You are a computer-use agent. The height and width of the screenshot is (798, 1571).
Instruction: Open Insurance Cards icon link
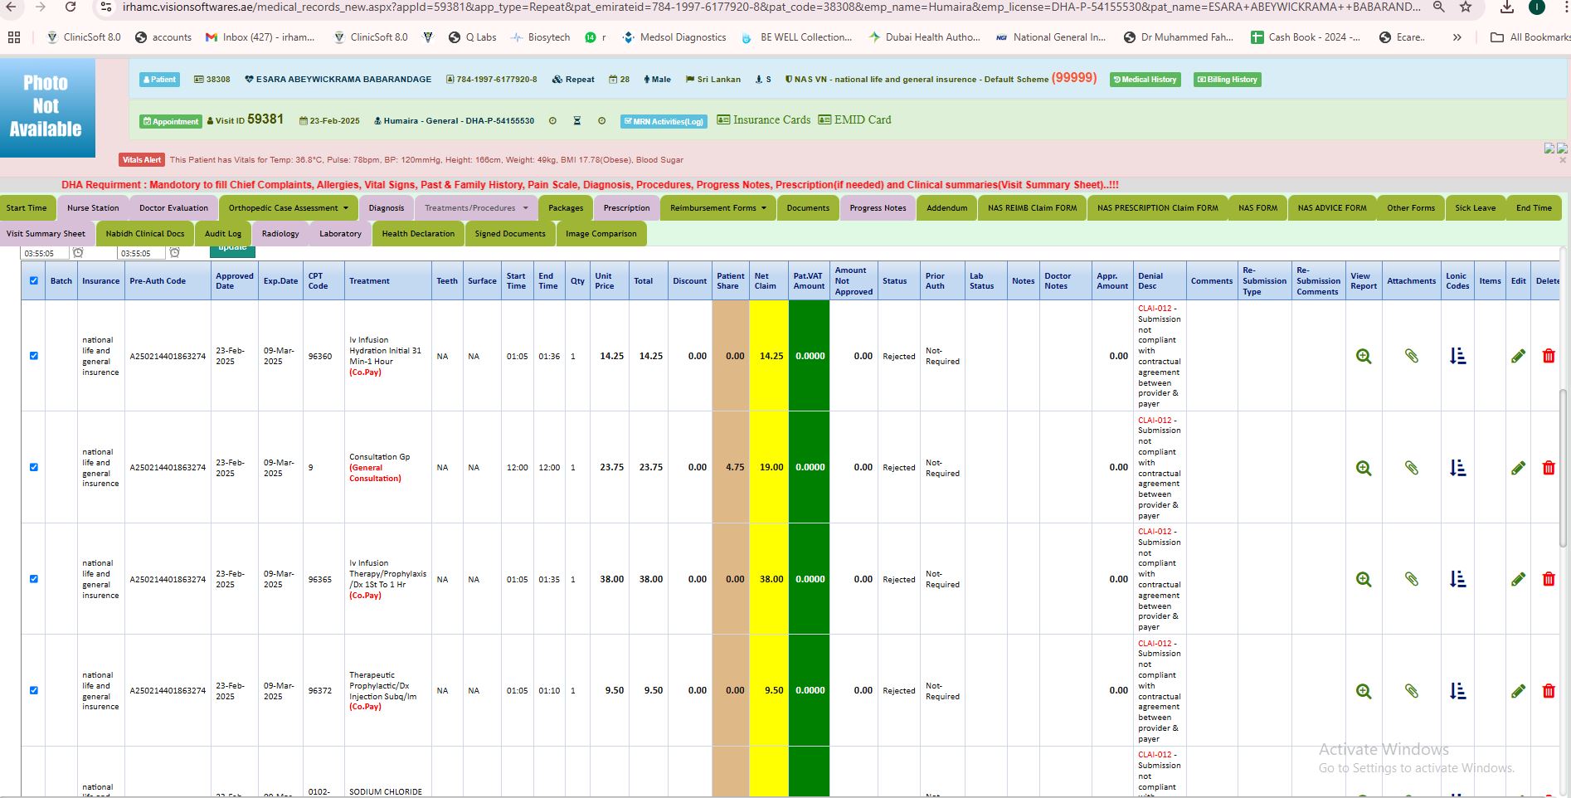[x=763, y=120]
